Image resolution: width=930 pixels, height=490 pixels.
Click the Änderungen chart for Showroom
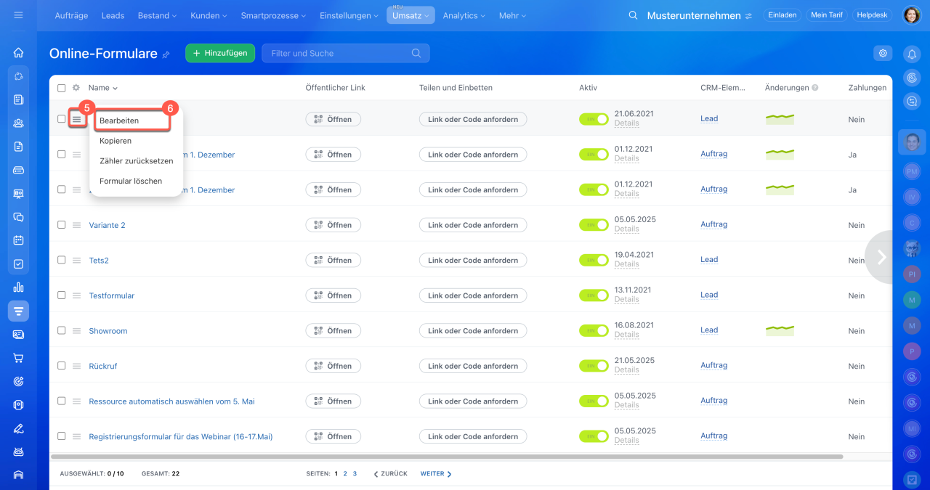(780, 330)
